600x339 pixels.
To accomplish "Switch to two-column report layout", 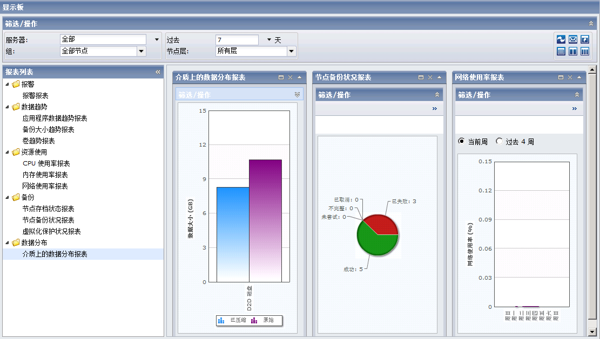I will 573,51.
